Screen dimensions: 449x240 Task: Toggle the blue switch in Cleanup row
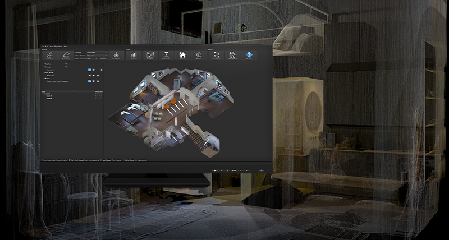click(90, 70)
